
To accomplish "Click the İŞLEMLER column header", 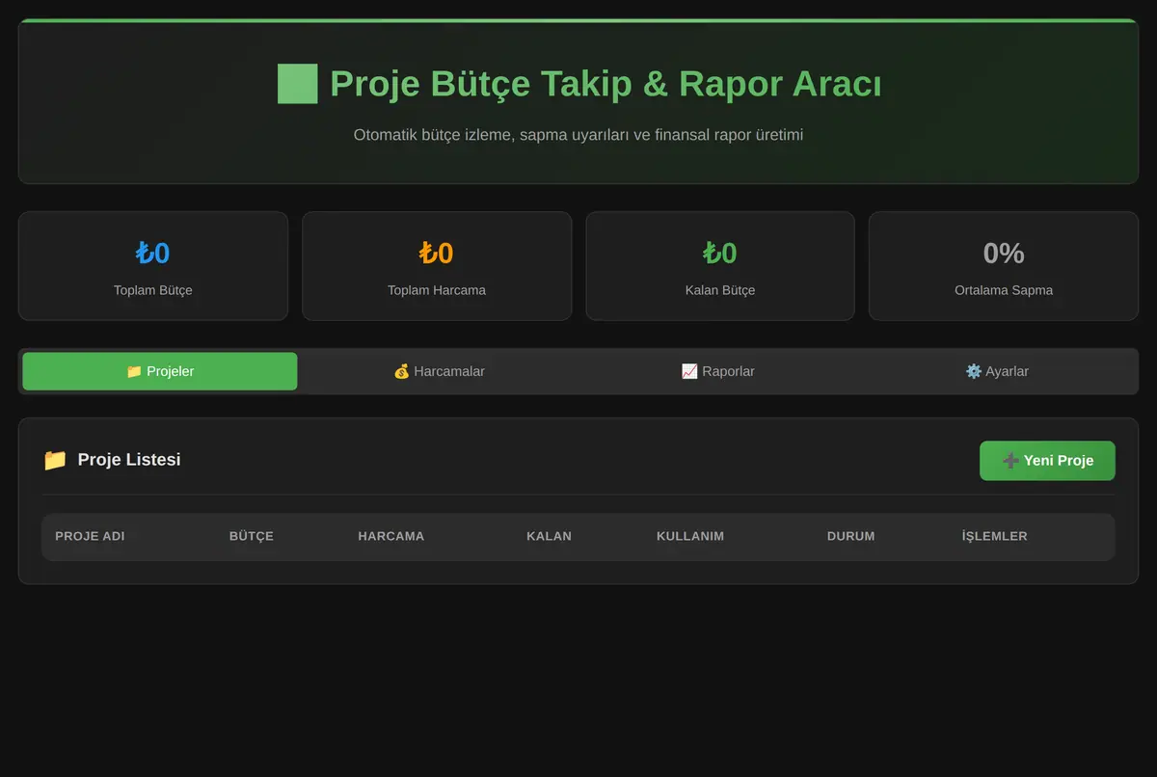I will pyautogui.click(x=995, y=536).
